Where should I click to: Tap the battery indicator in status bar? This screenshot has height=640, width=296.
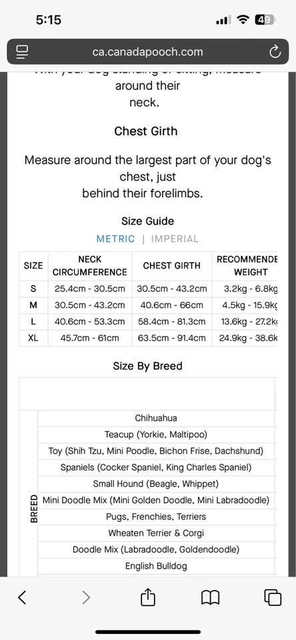click(x=265, y=19)
